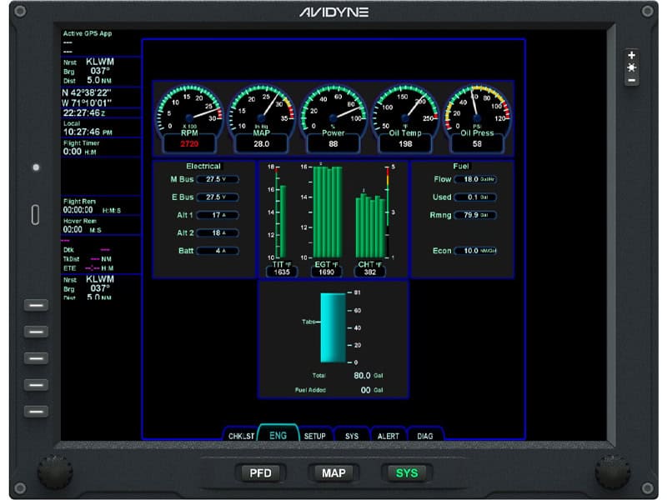Select the ALERT tab

[389, 434]
